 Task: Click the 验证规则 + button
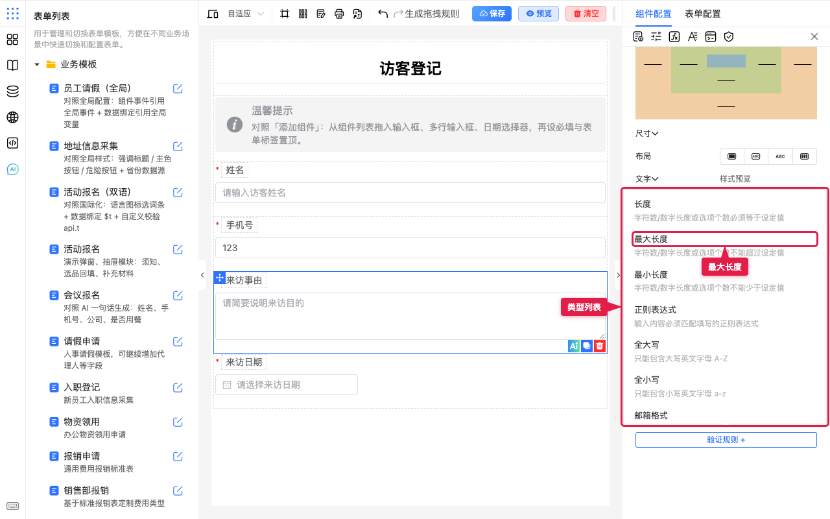point(726,439)
